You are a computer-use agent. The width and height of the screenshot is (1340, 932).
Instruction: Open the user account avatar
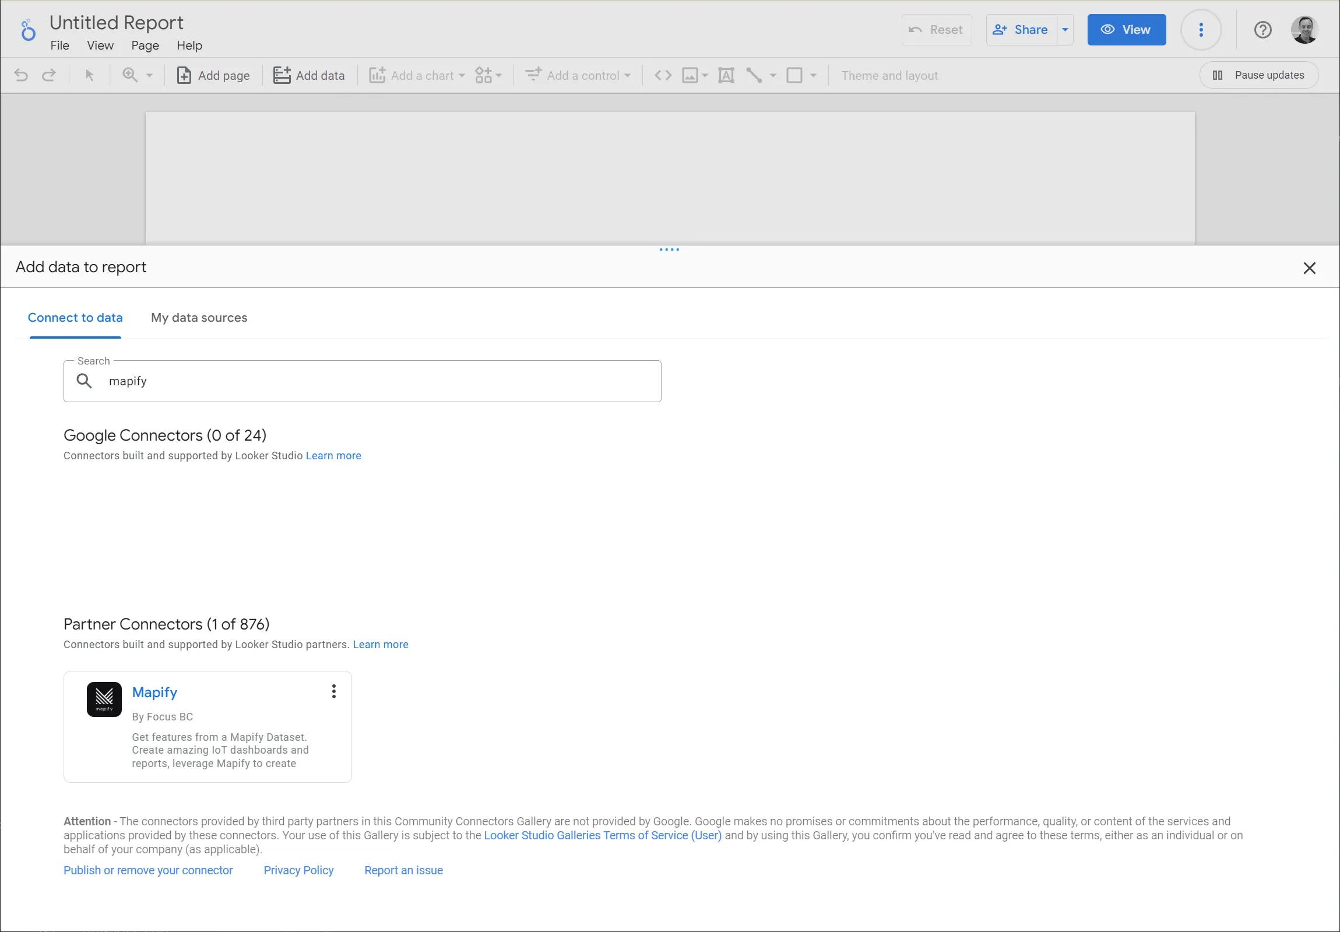coord(1304,30)
